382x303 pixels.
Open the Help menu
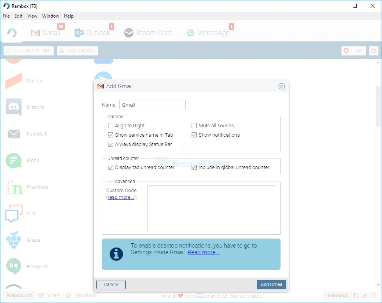tap(69, 16)
